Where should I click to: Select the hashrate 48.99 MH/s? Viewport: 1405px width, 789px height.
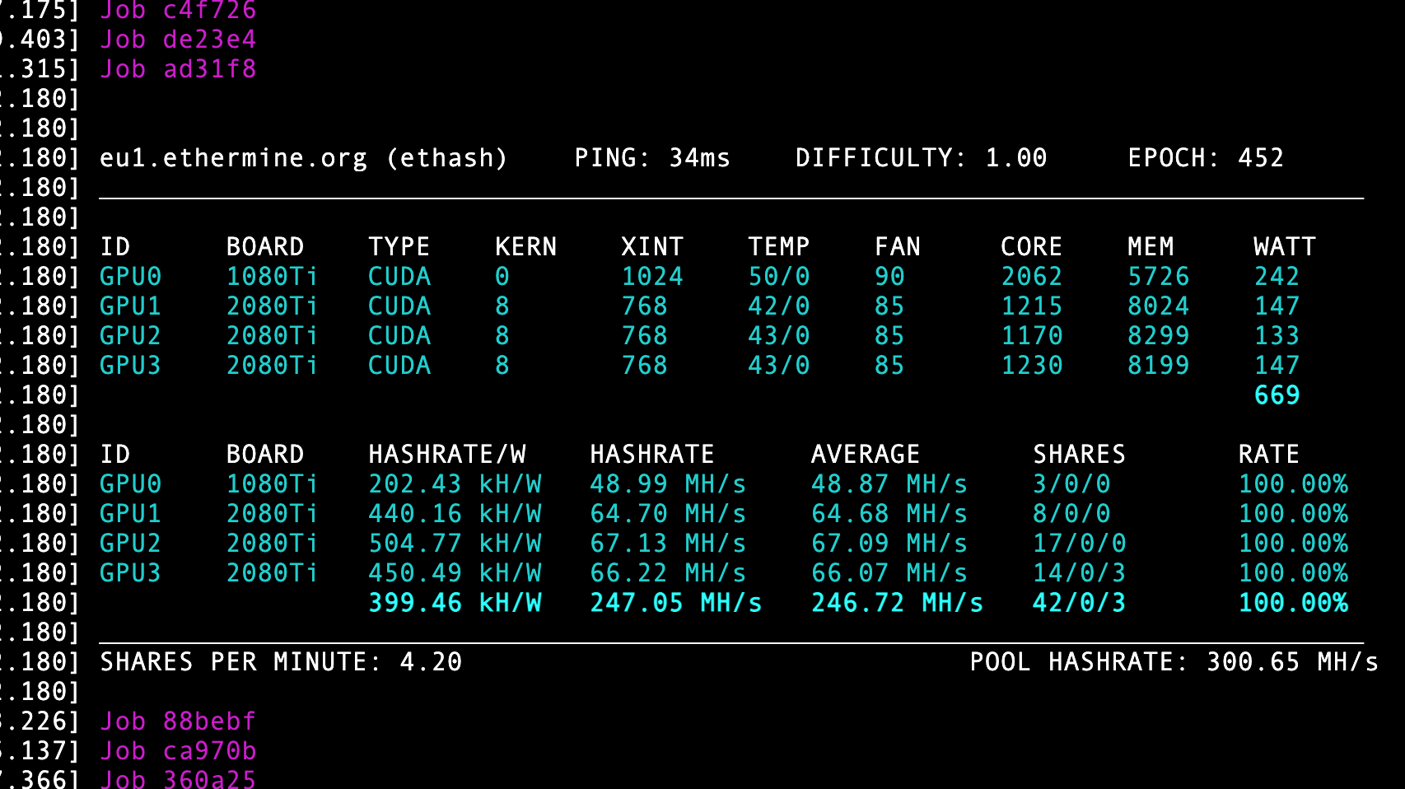coord(668,484)
